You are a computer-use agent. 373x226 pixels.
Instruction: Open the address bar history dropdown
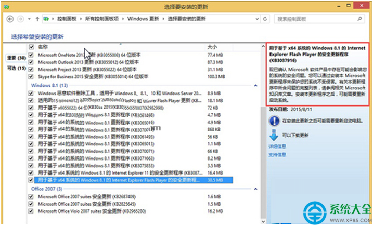pos(257,19)
